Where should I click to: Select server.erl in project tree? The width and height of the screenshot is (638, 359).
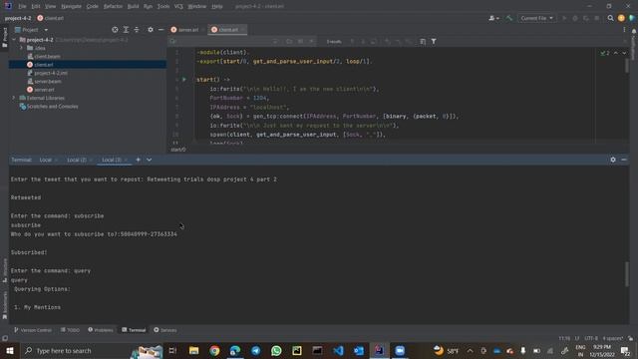click(x=44, y=90)
